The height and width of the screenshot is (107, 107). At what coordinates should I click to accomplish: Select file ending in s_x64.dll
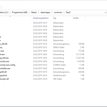pos(3,44)
